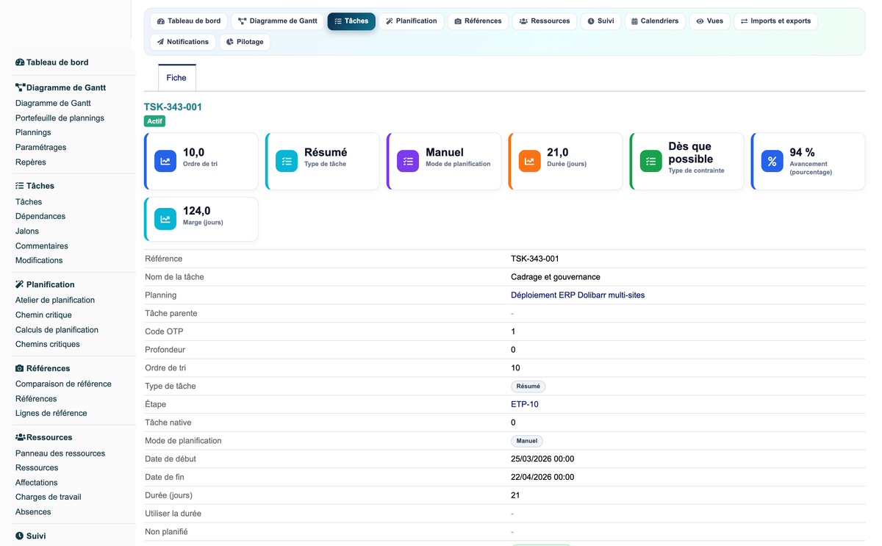Open Jalons in sidebar

(27, 231)
